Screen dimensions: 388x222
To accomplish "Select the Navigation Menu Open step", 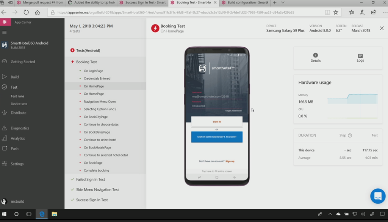I will coord(100,102).
